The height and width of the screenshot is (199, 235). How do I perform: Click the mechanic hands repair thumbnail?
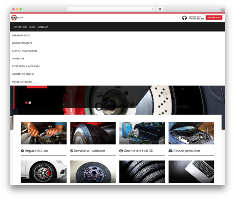[x=44, y=133]
